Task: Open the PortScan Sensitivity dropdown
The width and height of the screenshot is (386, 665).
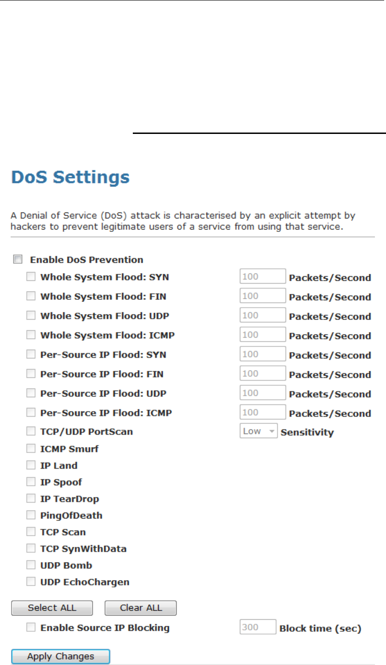Action: click(258, 432)
